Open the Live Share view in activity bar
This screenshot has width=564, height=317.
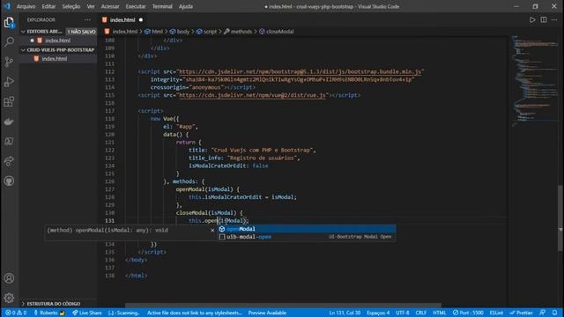[9, 161]
